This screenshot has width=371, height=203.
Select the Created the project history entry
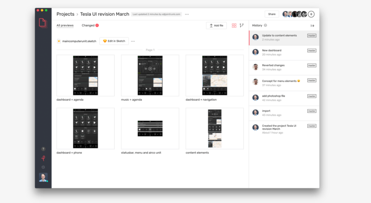[284, 129]
